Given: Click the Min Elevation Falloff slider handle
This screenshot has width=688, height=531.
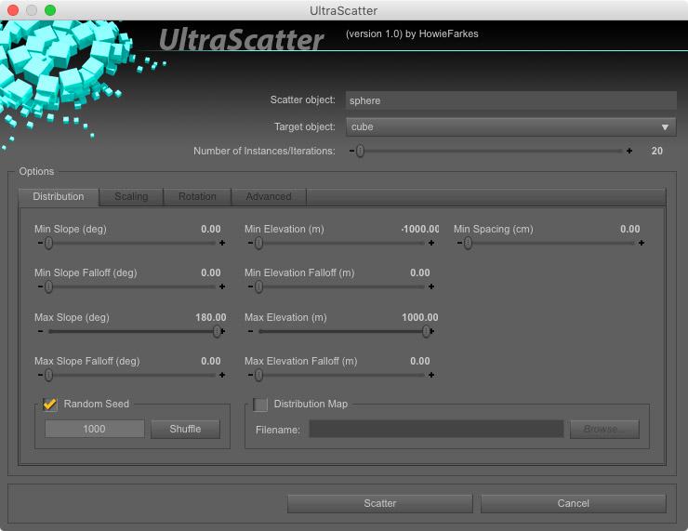Looking at the screenshot, I should (258, 286).
